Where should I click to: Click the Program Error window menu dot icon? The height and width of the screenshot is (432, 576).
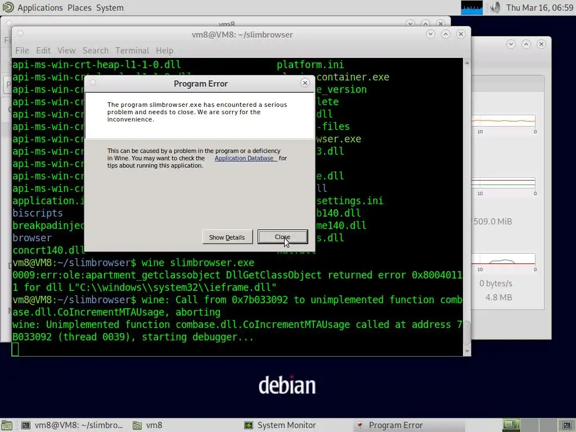93,83
